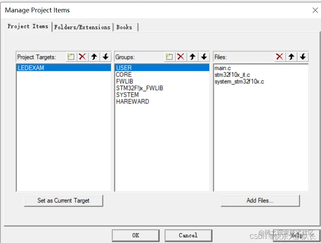Click the Cancel button
The width and height of the screenshot is (321, 243).
pyautogui.click(x=188, y=235)
